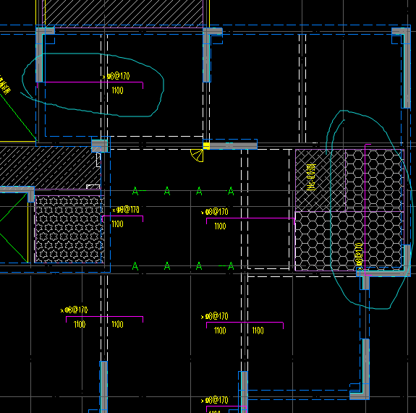Screen dimensions: 416x413
Task: Pick the small yellow square at the wall end
Action: tap(206, 146)
